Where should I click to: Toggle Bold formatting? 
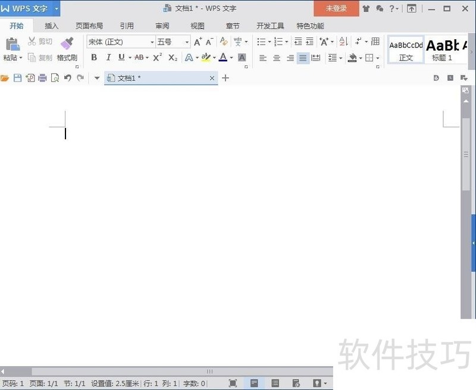pyautogui.click(x=94, y=58)
